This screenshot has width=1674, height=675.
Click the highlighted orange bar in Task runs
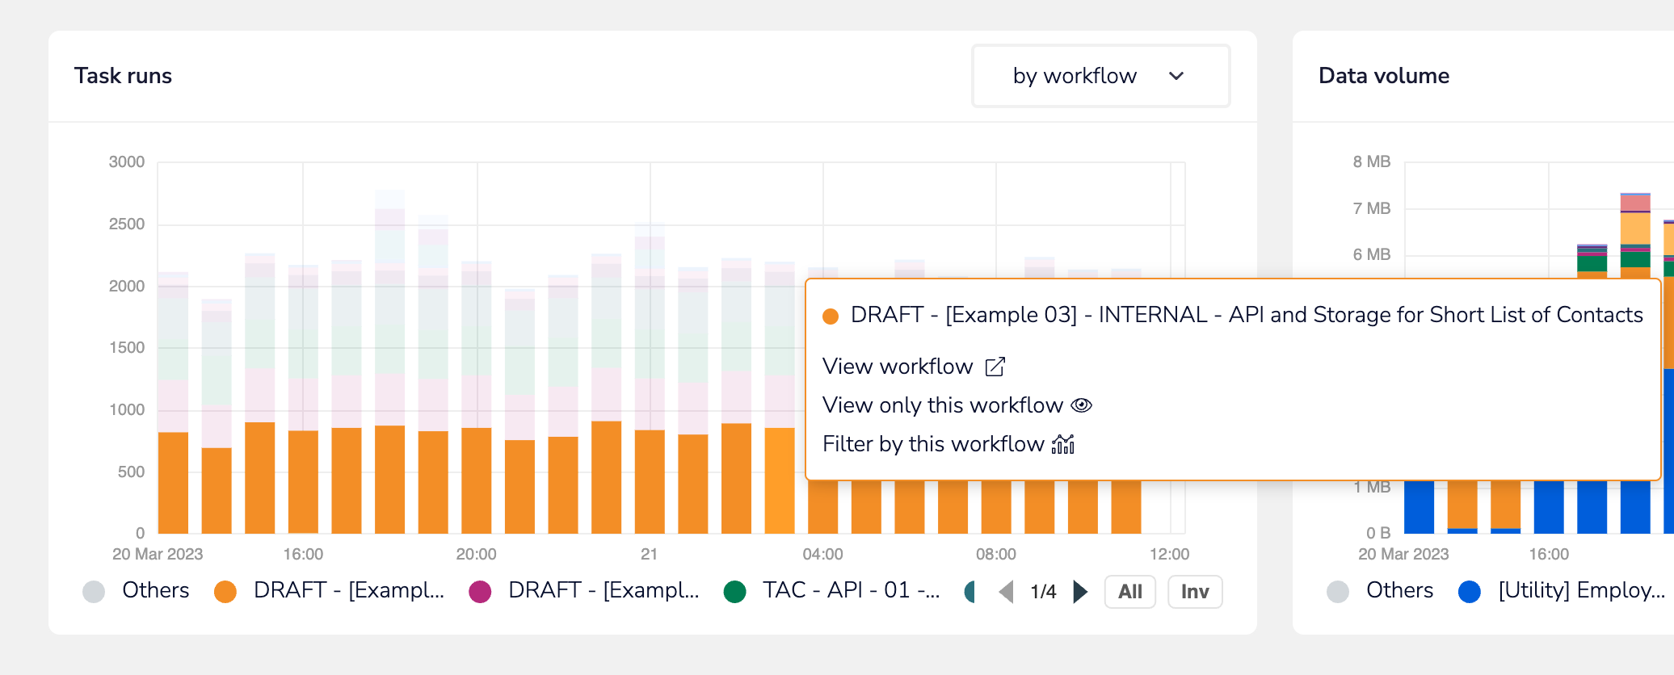780,480
